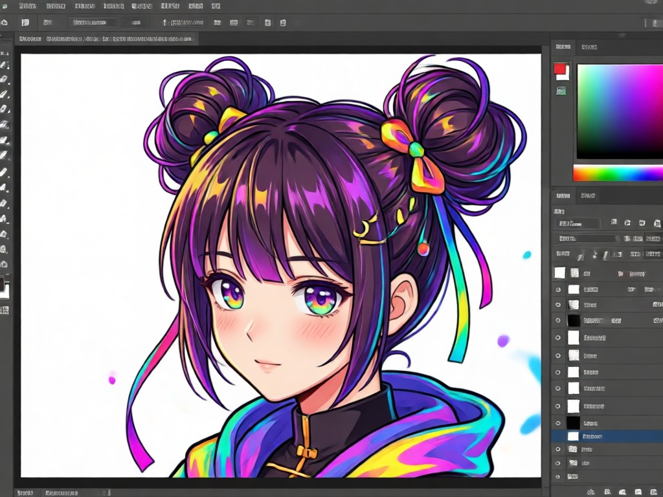Open the upper dropdown field in the layers panel
663x497 pixels.
click(x=577, y=223)
